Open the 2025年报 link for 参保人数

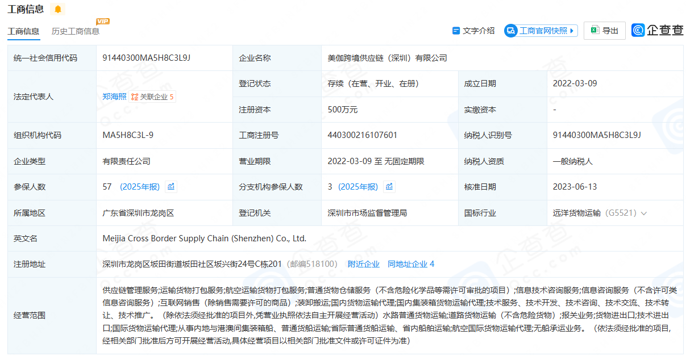(x=140, y=187)
